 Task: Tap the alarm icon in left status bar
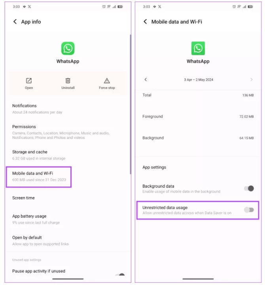[104, 7]
